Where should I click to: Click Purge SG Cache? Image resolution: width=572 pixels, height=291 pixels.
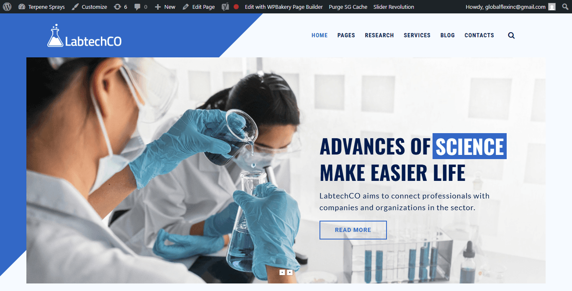pos(348,7)
